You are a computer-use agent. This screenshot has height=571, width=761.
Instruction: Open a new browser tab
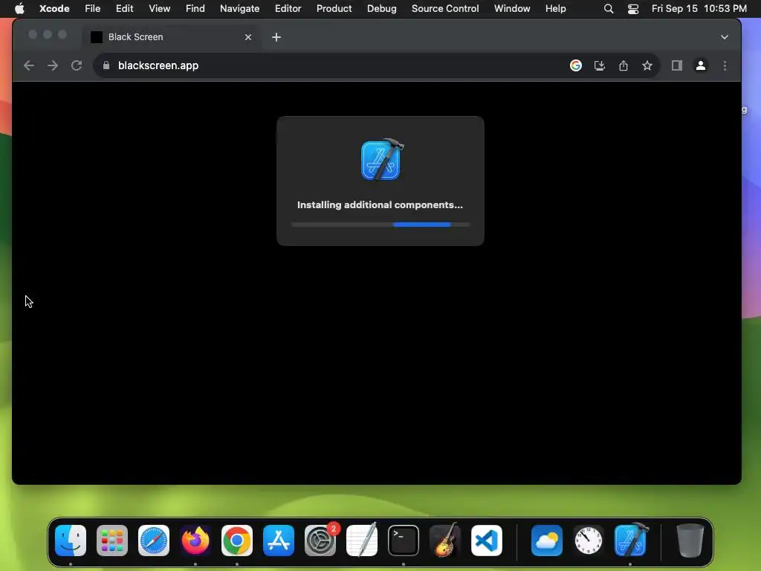click(x=276, y=37)
